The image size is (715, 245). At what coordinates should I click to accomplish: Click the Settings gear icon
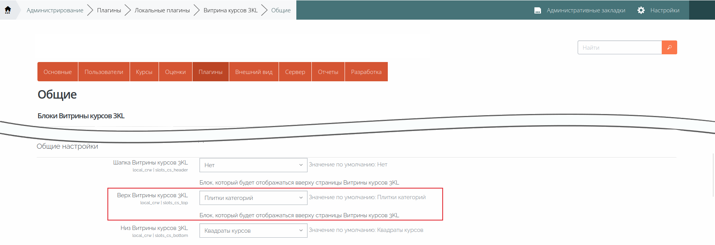(641, 10)
